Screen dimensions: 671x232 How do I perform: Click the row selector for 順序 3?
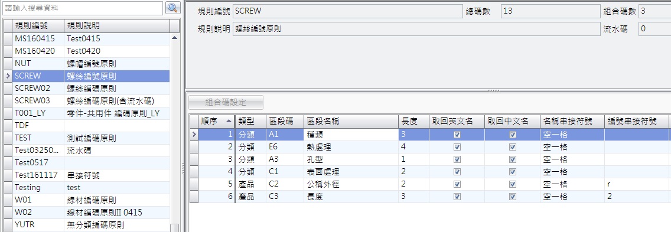coord(194,159)
